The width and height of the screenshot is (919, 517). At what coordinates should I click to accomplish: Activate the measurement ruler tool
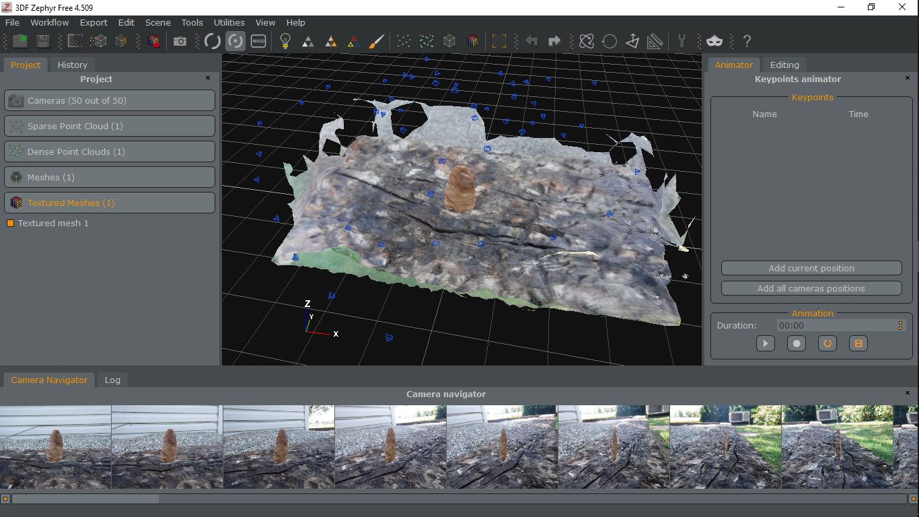click(654, 40)
